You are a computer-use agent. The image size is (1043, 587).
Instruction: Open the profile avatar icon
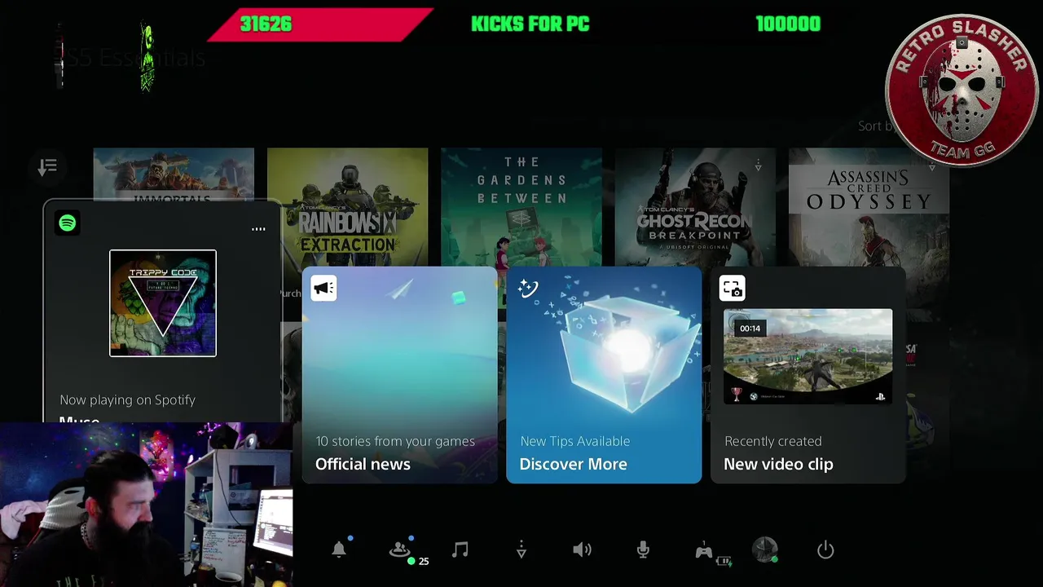click(764, 549)
